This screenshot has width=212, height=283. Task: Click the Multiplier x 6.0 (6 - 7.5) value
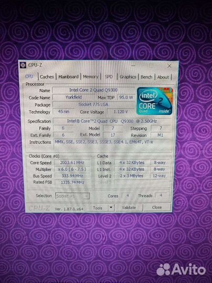tap(72, 169)
